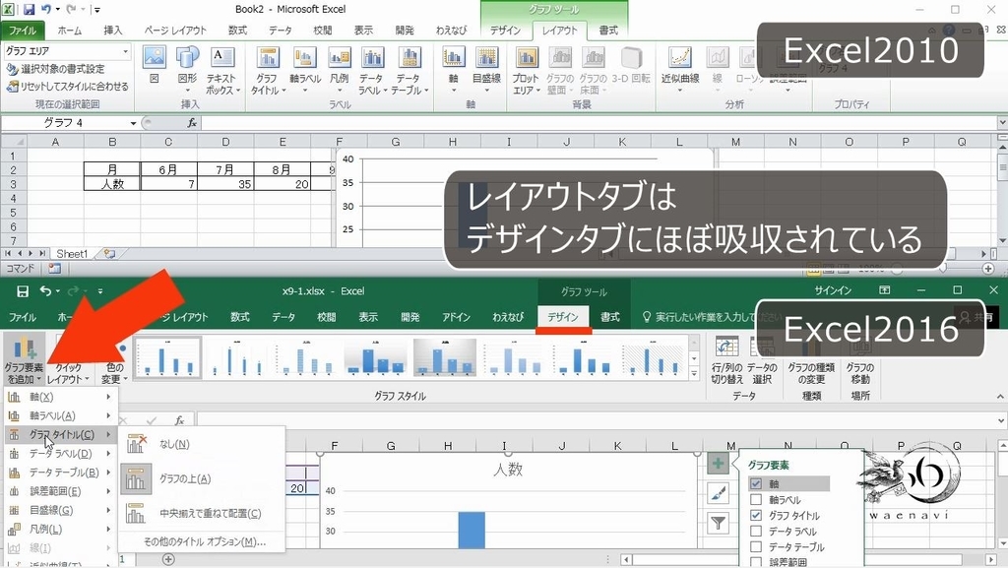Click the Excel 2016 ribbon display options icon
The width and height of the screenshot is (1008, 568).
(885, 290)
